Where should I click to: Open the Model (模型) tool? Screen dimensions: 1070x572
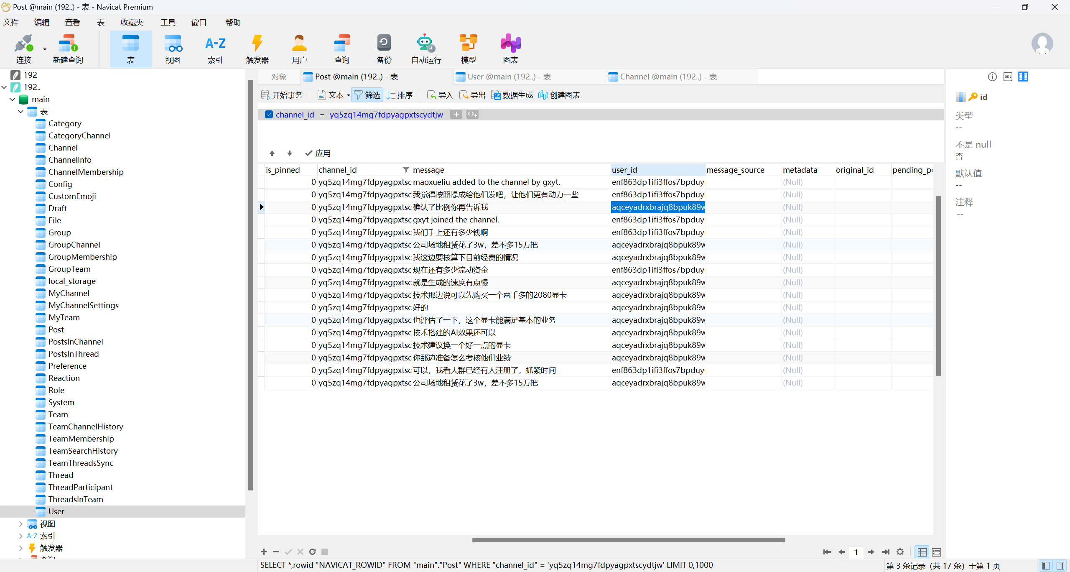[x=468, y=43]
